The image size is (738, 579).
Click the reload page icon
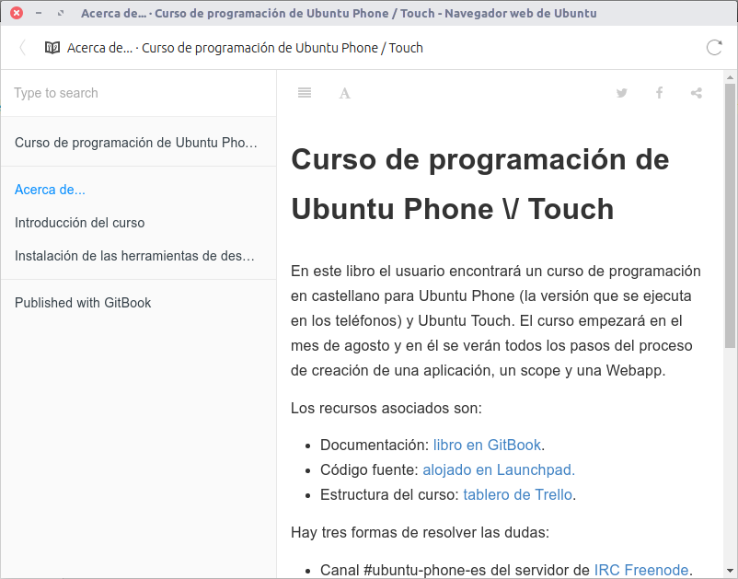tap(714, 48)
